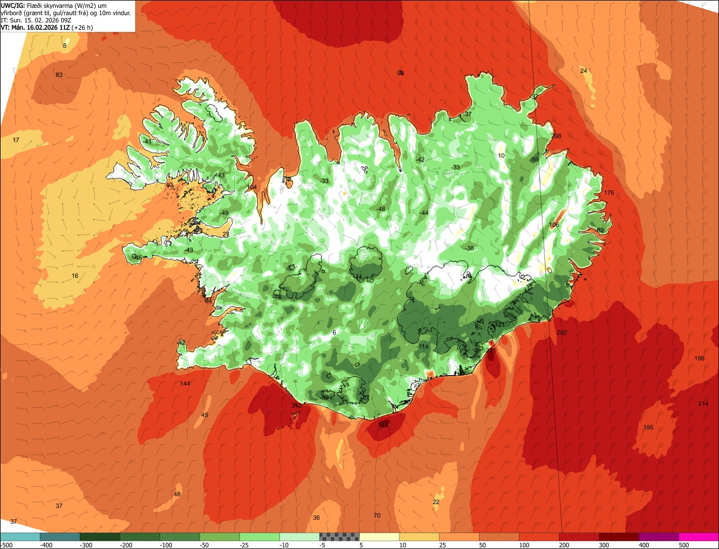The width and height of the screenshot is (719, 549).
Task: Click the map value '186' in the eastern sea
Action: [699, 358]
